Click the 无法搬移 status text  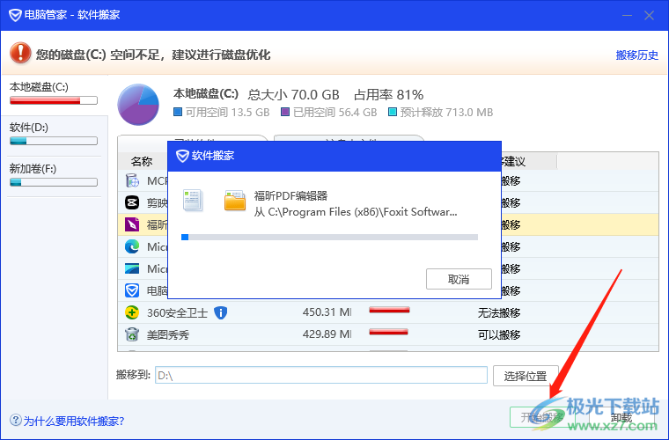[x=499, y=313]
